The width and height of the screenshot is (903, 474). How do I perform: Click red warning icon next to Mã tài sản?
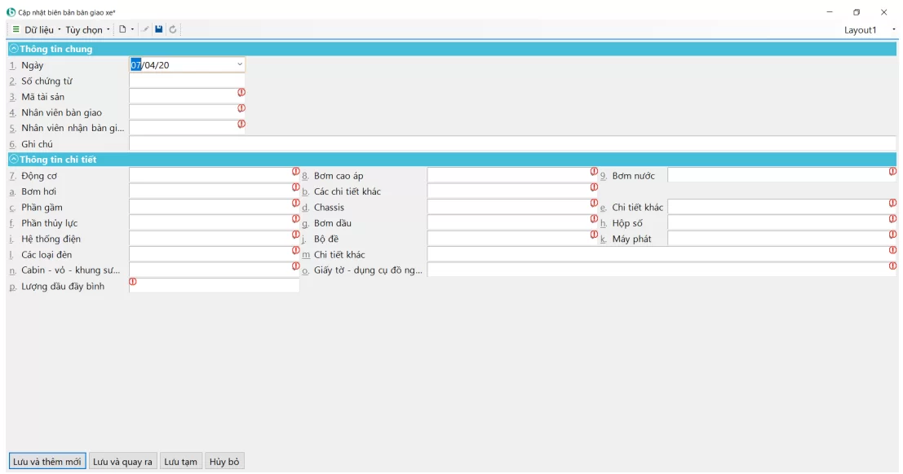point(241,92)
